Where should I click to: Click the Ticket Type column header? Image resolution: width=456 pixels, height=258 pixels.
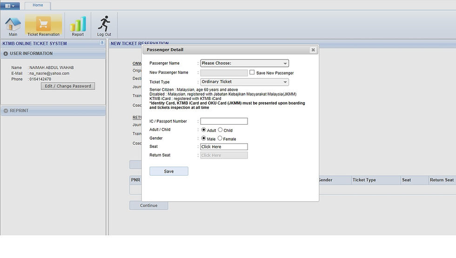pos(376,180)
